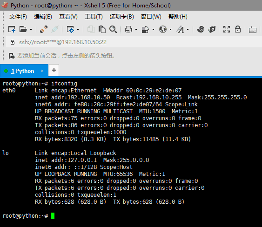The height and width of the screenshot is (227, 262).
Task: Expand the Font dropdown arrow
Action: pyautogui.click(x=188, y=30)
